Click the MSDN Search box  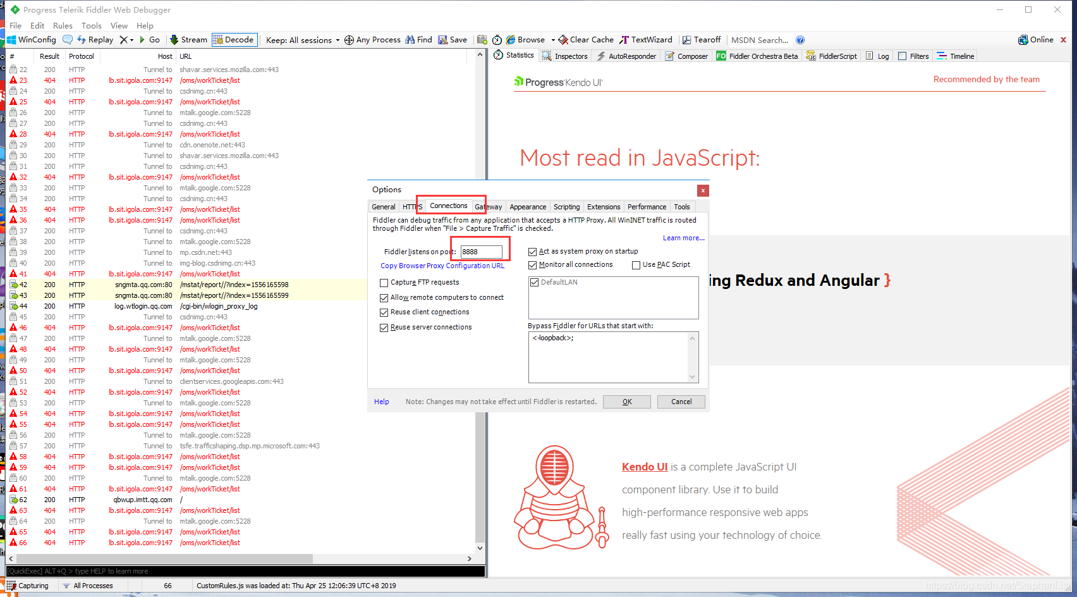[x=760, y=40]
